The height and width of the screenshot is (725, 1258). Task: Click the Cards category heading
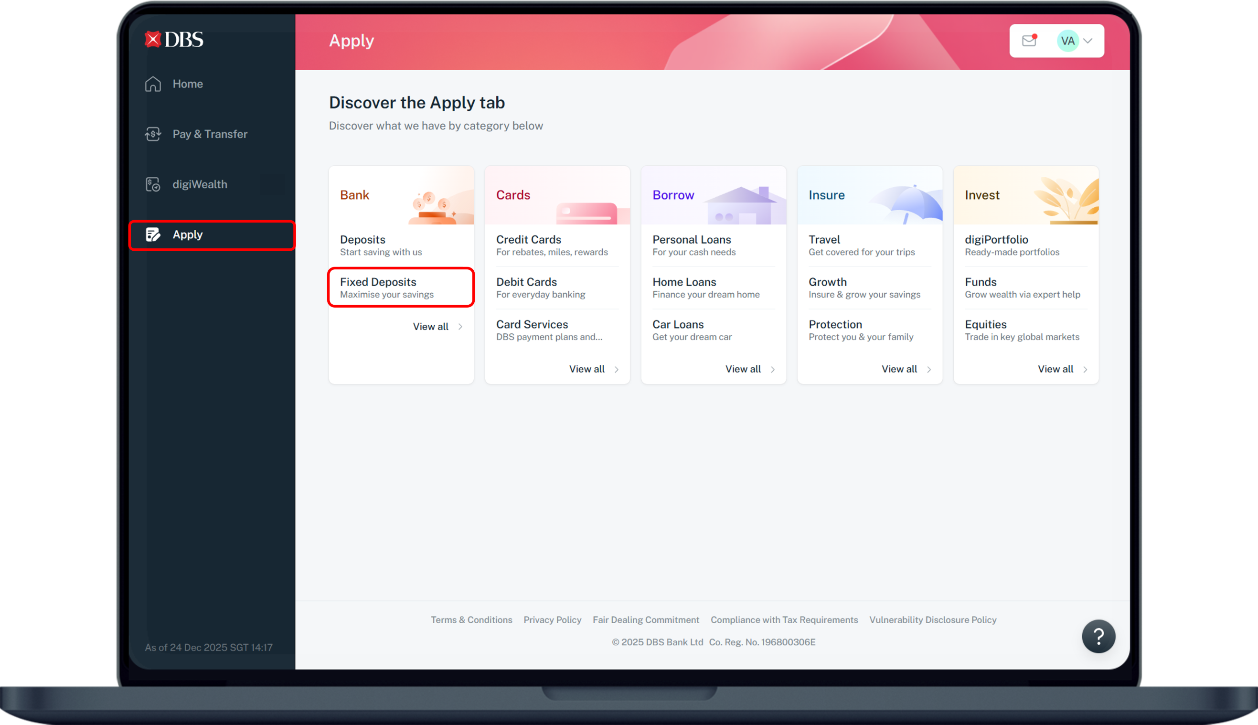tap(513, 195)
